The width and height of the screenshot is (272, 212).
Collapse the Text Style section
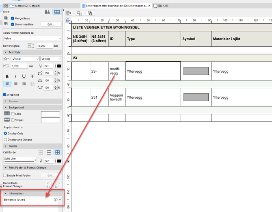[6, 52]
